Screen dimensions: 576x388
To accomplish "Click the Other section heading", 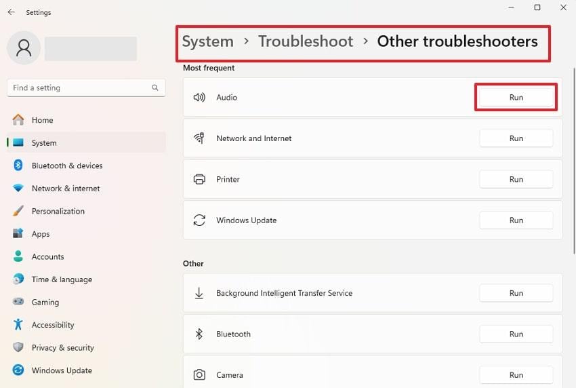I will pyautogui.click(x=193, y=264).
